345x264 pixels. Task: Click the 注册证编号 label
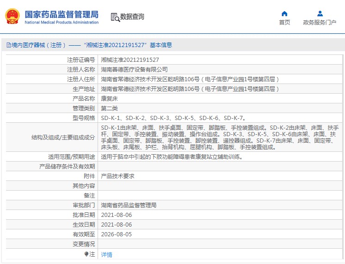point(81,60)
